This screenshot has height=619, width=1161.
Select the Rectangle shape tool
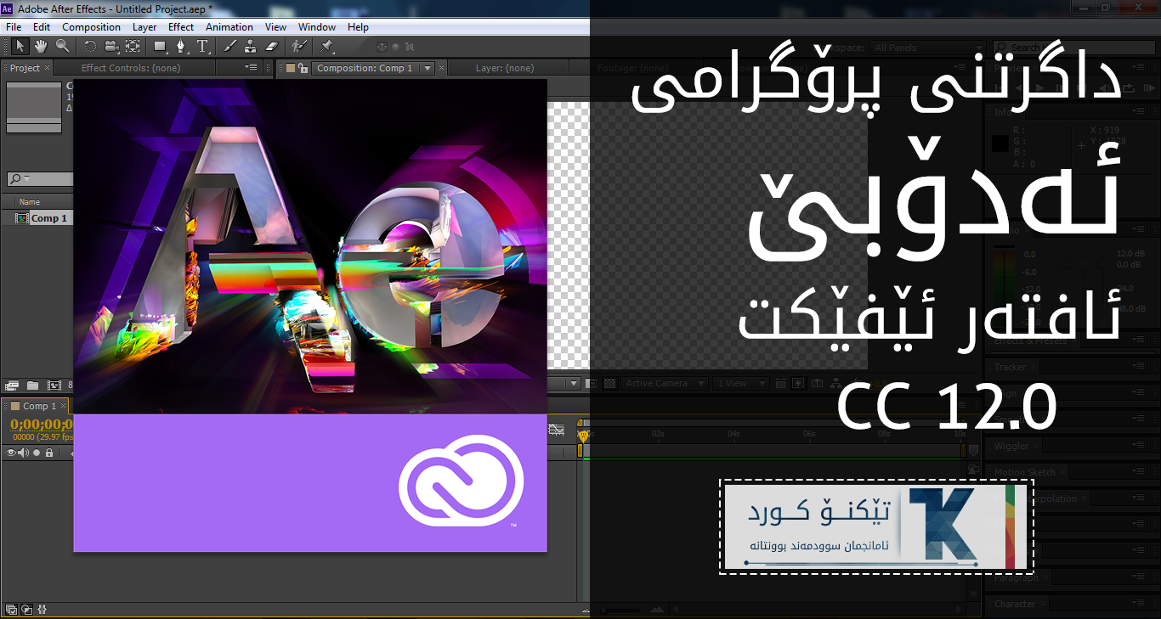click(x=161, y=46)
